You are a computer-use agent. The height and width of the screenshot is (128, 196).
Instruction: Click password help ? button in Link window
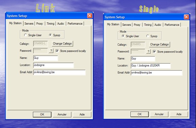[51, 51]
